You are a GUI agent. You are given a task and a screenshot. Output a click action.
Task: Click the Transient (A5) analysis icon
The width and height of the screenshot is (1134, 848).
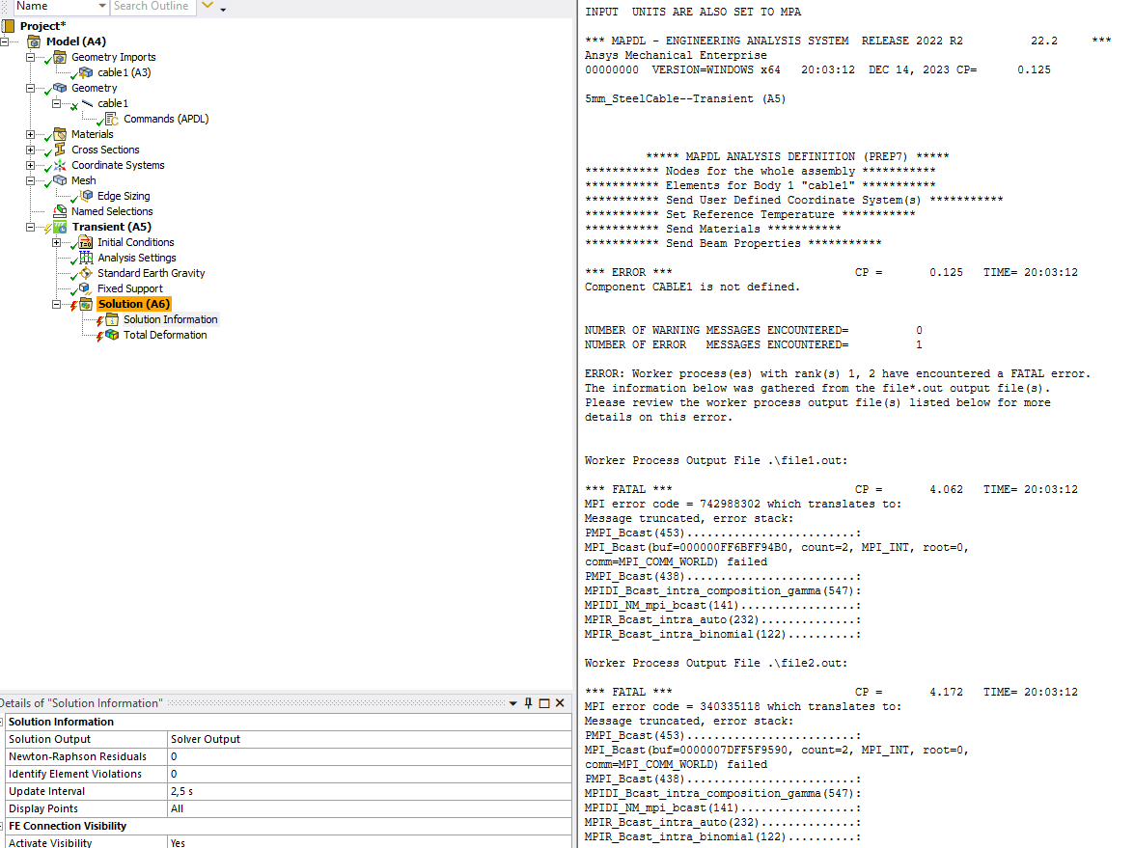[60, 227]
